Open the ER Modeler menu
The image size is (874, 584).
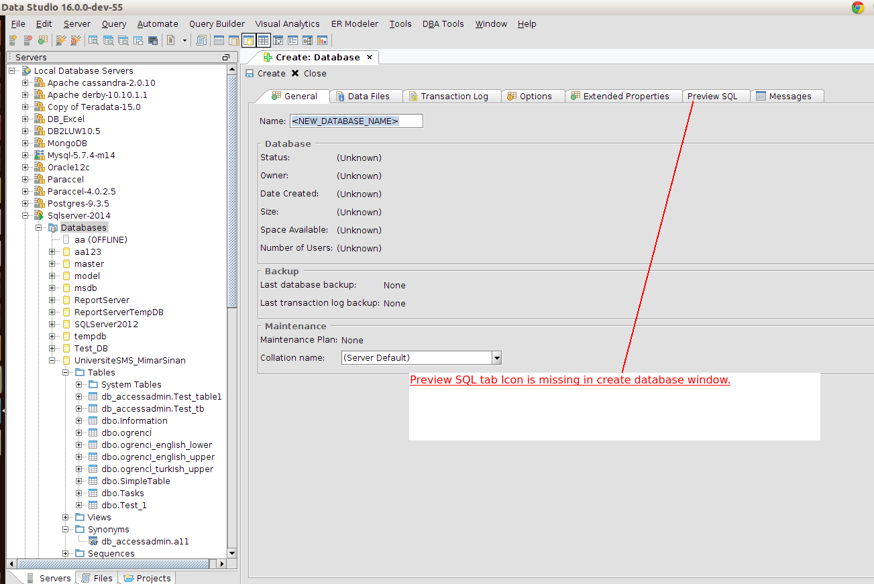coord(355,23)
